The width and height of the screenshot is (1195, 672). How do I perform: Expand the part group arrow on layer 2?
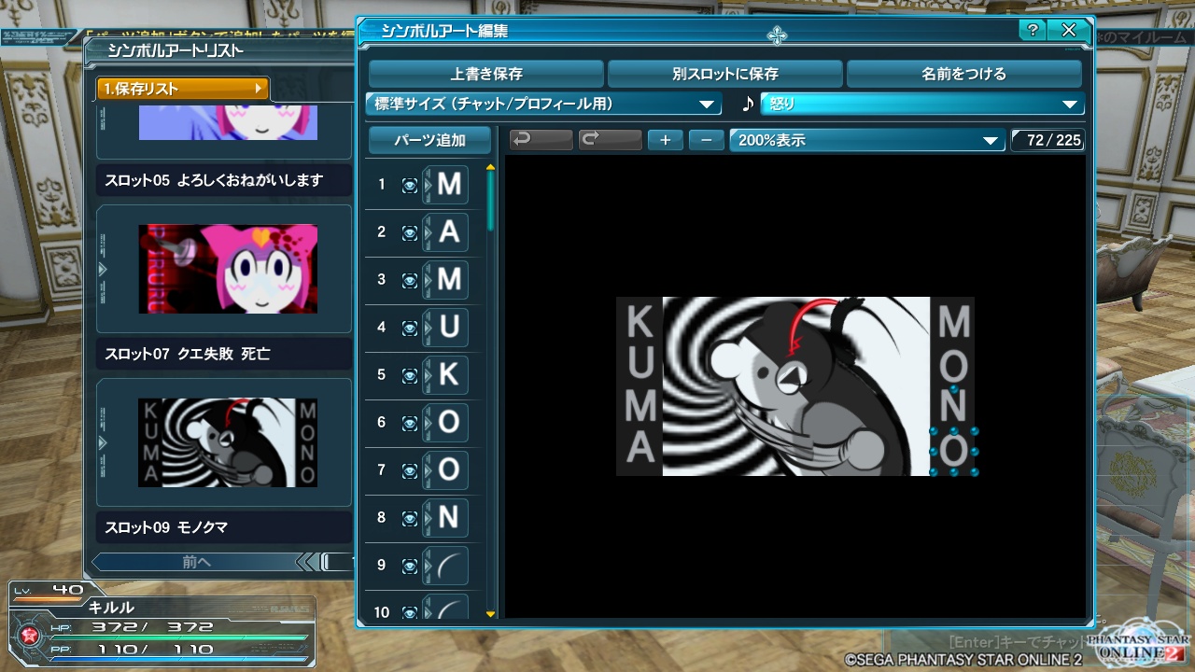427,232
